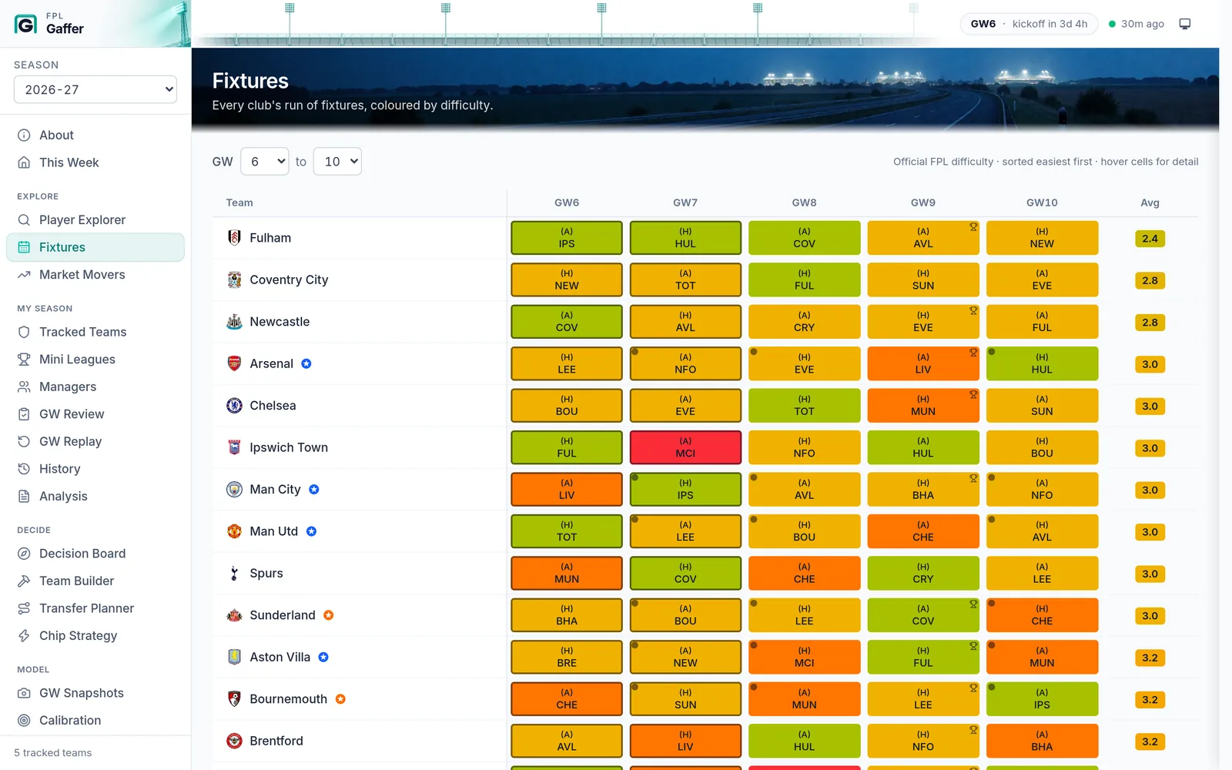
Task: Click the GW Snapshots camera icon
Action: (x=24, y=693)
